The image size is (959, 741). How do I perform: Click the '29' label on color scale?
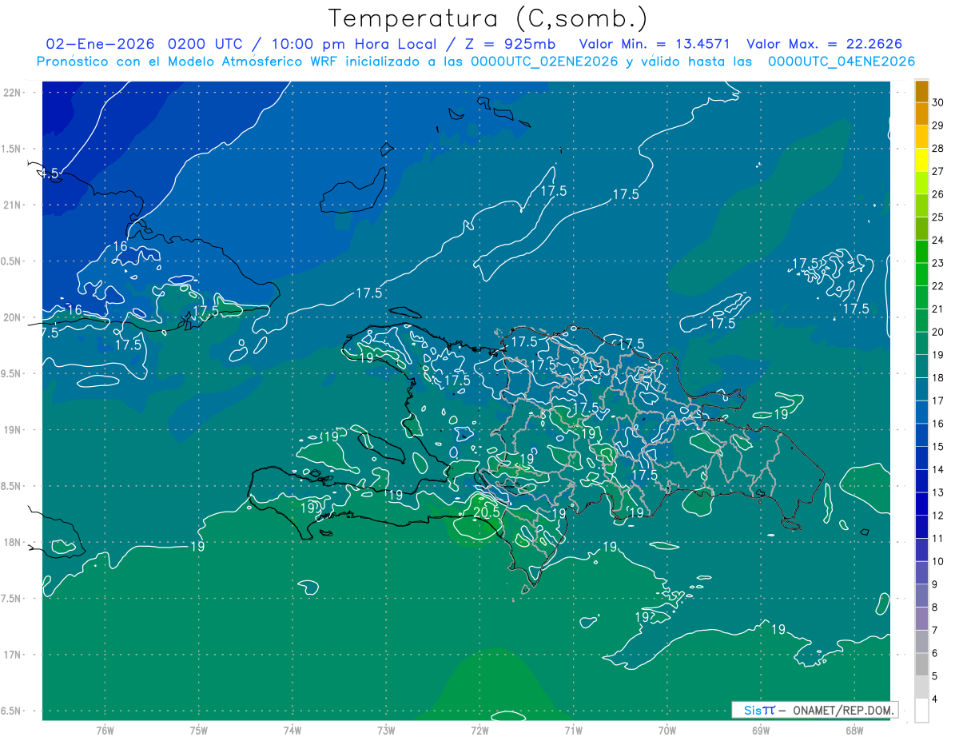pyautogui.click(x=937, y=125)
